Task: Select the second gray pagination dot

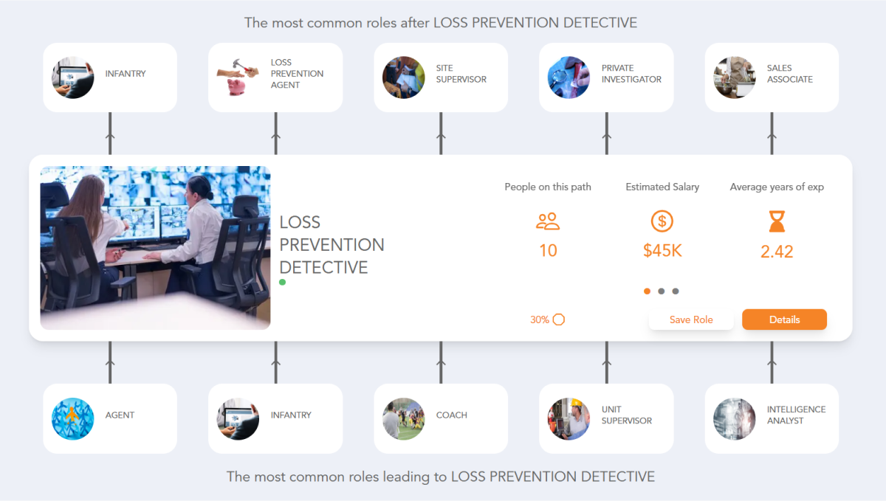Action: pyautogui.click(x=661, y=291)
